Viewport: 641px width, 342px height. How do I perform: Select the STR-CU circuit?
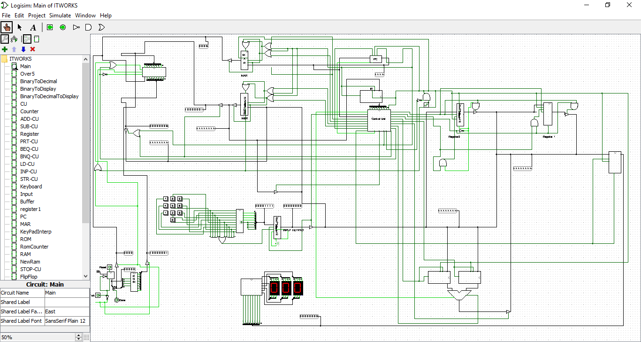click(29, 179)
